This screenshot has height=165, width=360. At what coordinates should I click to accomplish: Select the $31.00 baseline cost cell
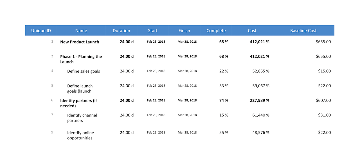click(324, 115)
